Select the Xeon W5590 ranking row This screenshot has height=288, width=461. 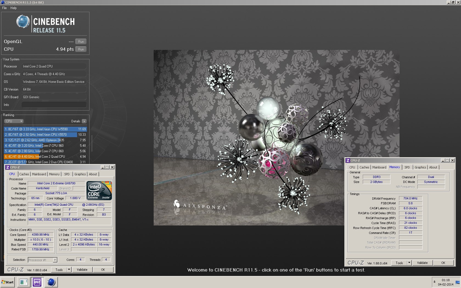pyautogui.click(x=45, y=129)
